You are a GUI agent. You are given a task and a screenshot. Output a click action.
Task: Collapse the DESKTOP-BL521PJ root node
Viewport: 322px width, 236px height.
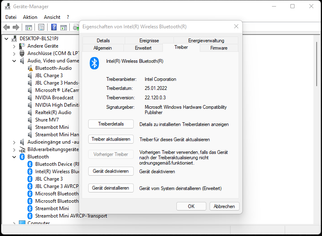click(7, 39)
